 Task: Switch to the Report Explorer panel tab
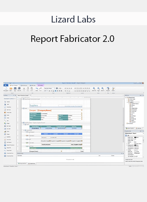coord(130,128)
